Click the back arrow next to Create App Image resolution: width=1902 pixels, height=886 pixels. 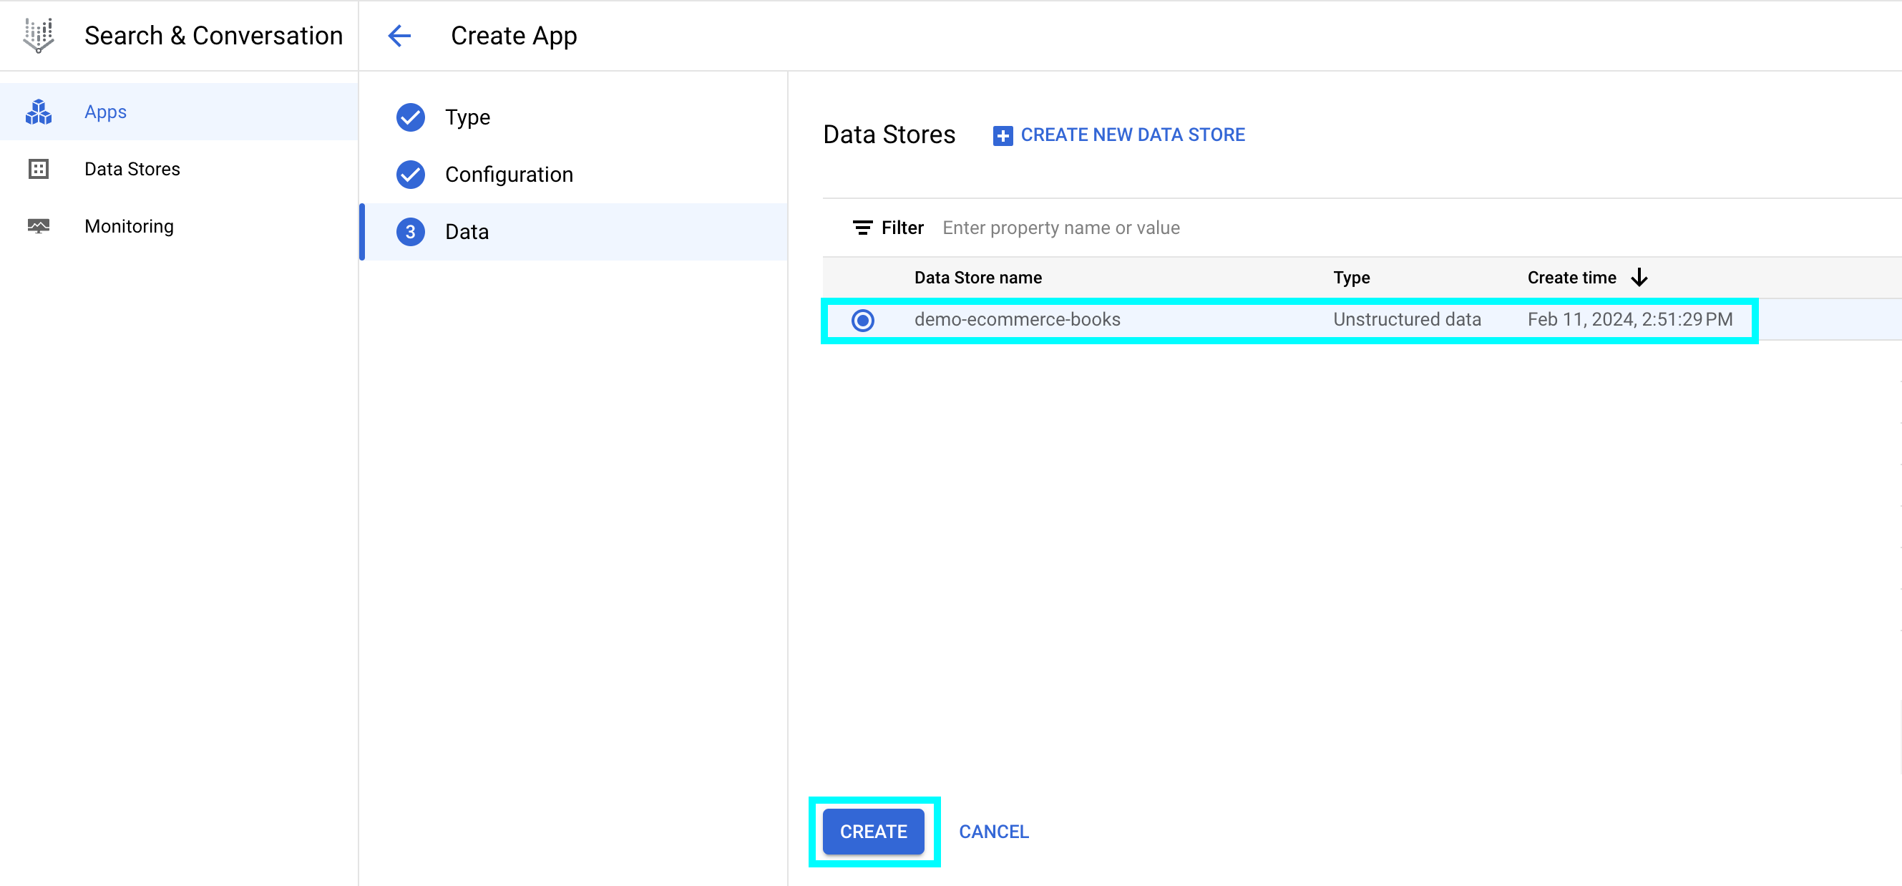(399, 34)
